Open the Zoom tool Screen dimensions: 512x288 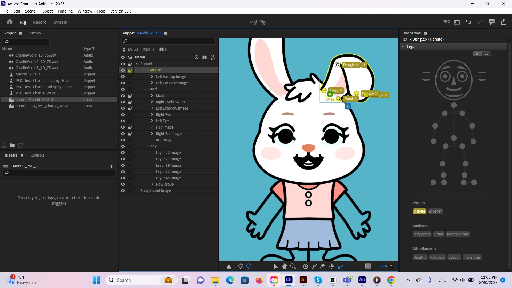pyautogui.click(x=293, y=266)
